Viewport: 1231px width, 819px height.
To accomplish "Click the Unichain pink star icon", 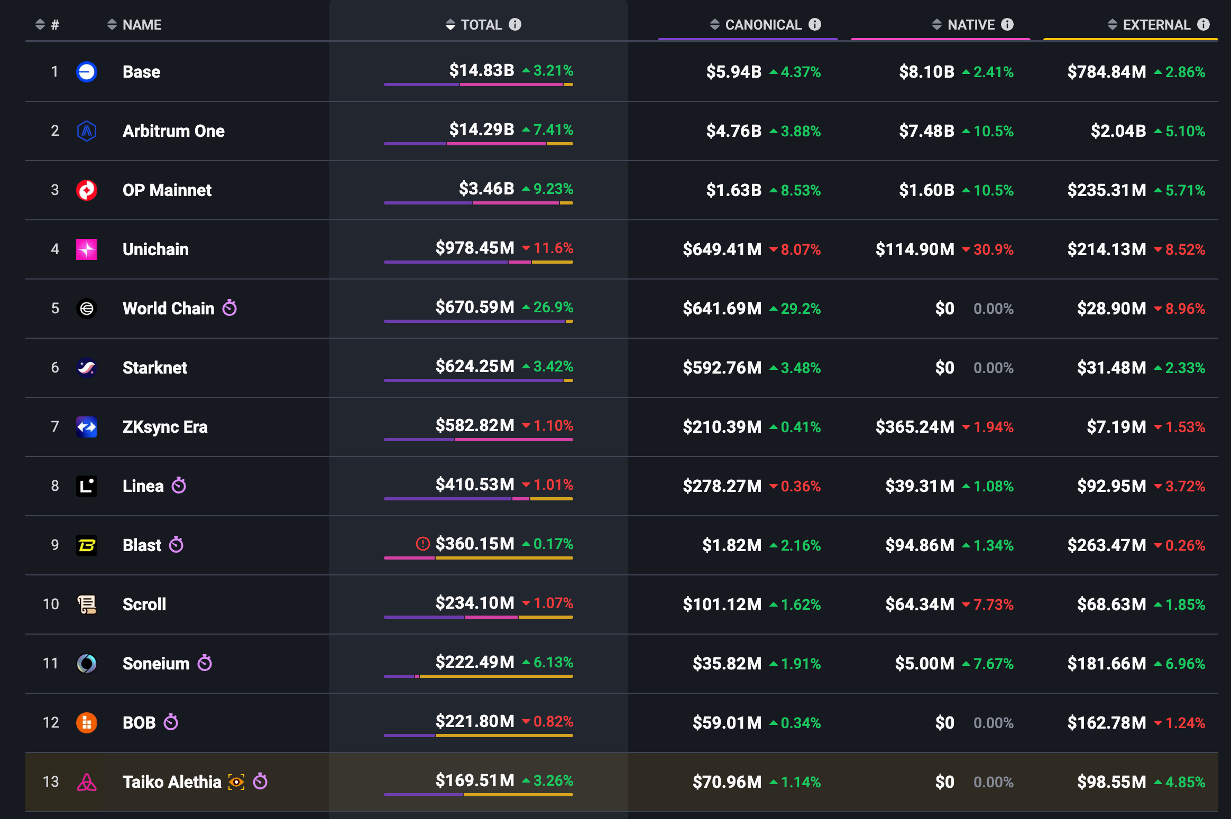I will 87,249.
